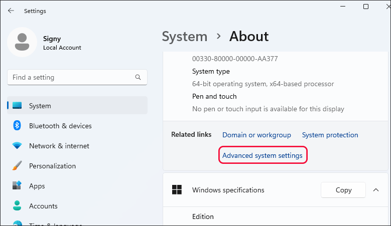The height and width of the screenshot is (226, 391).
Task: Collapse Windows specifications with the chevron
Action: (375, 190)
